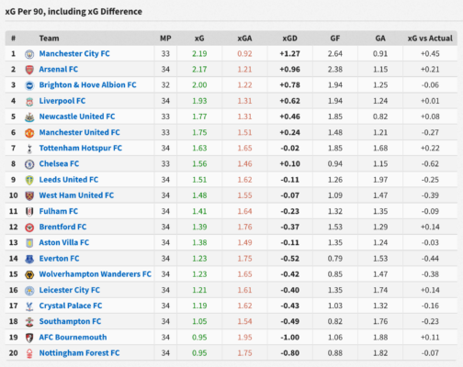Sort by the xG vs Actual header
This screenshot has height=367, width=463.
point(430,39)
